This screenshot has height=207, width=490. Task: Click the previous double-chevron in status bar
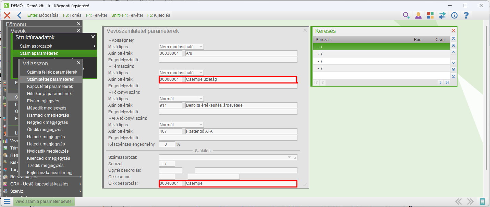(458, 201)
